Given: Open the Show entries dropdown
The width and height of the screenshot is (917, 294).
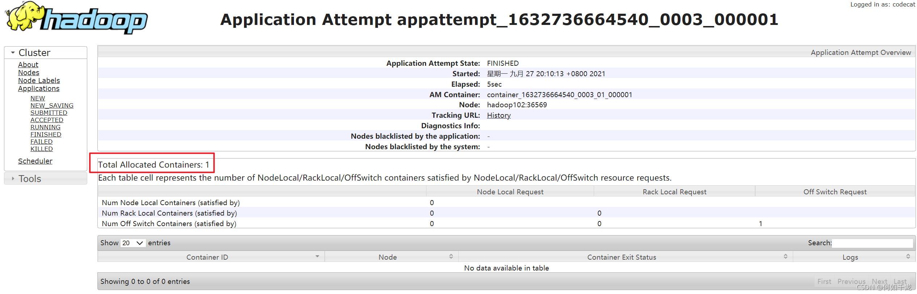Looking at the screenshot, I should 133,243.
